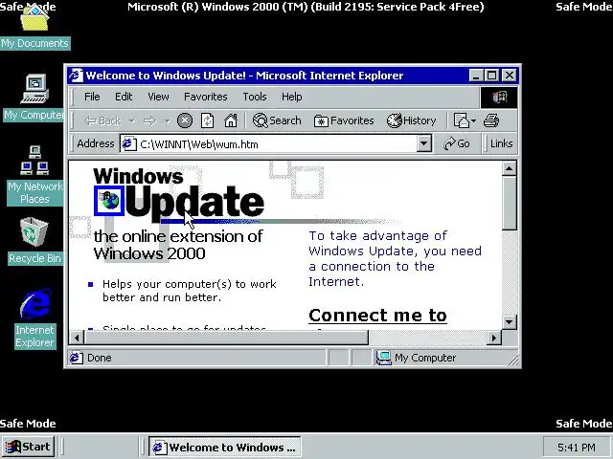This screenshot has width=613, height=459.
Task: Click the Go button
Action: click(x=456, y=144)
